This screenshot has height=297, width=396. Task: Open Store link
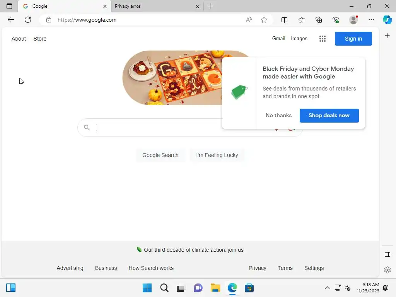point(40,39)
